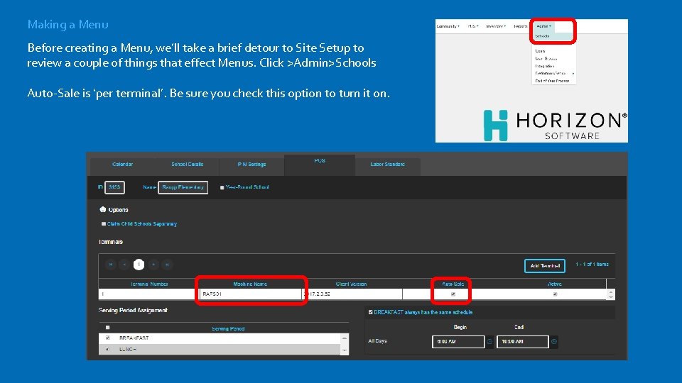Screen dimensions: 682x383
Task: Click the 1 - 1 of 1 items label
Action: (x=592, y=265)
